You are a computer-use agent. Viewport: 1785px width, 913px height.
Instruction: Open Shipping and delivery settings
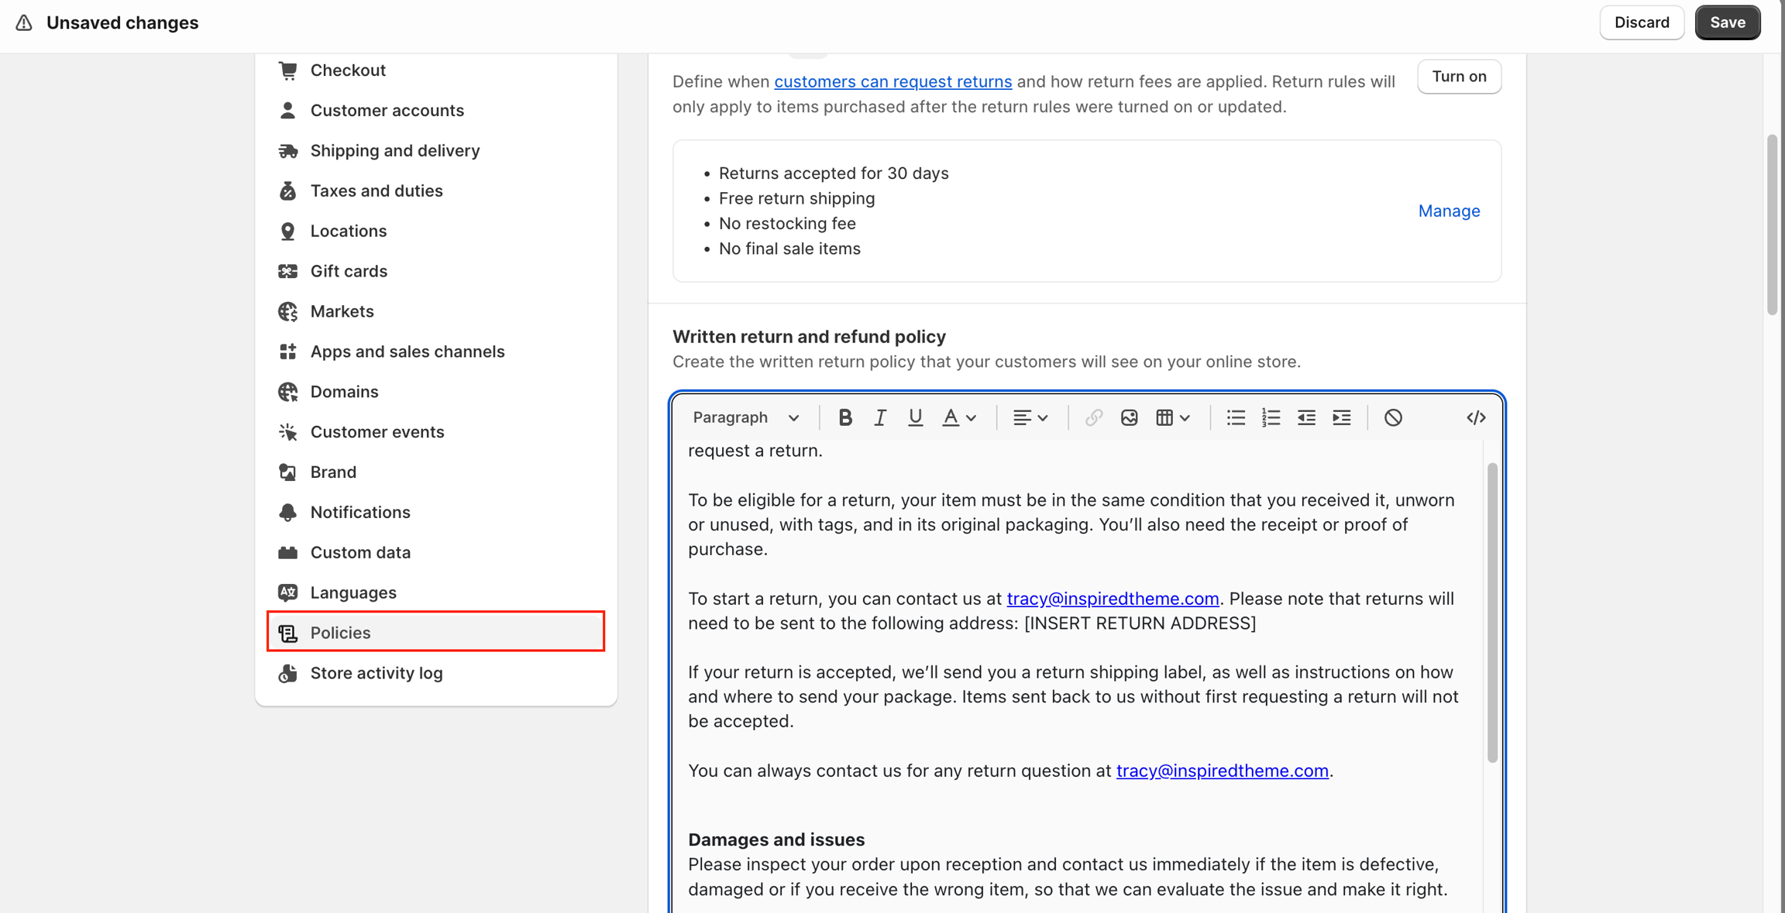394,150
